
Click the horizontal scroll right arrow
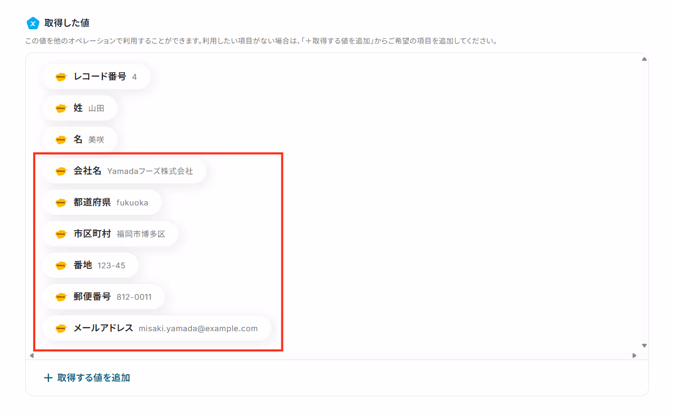pos(634,355)
